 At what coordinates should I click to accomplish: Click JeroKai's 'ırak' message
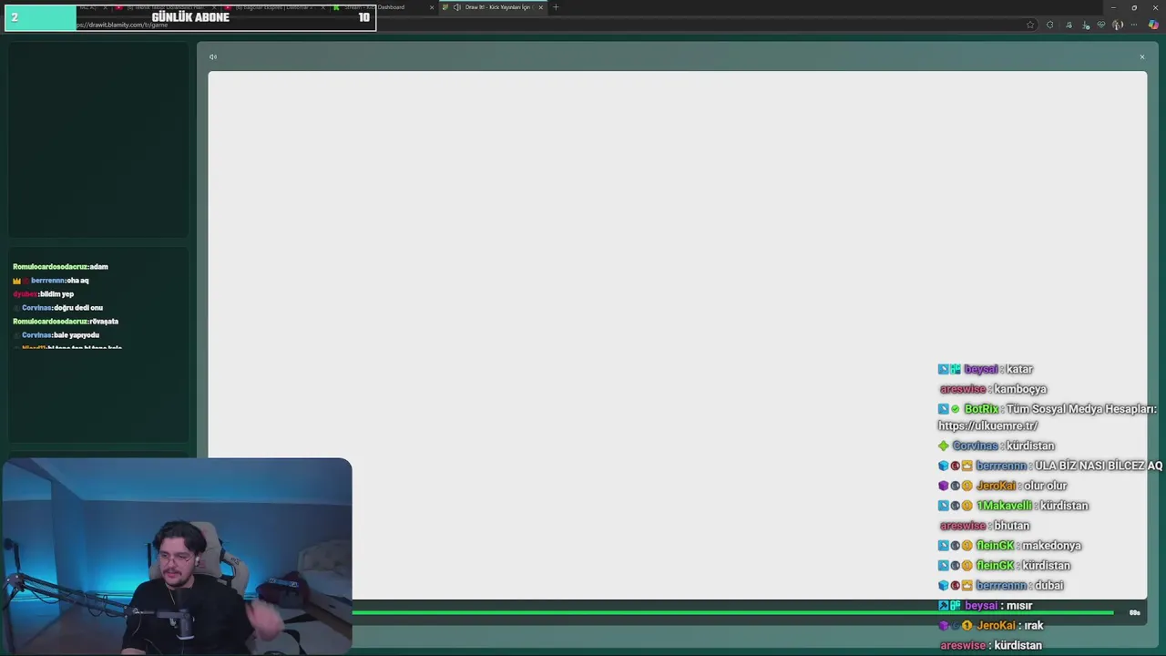pyautogui.click(x=990, y=626)
